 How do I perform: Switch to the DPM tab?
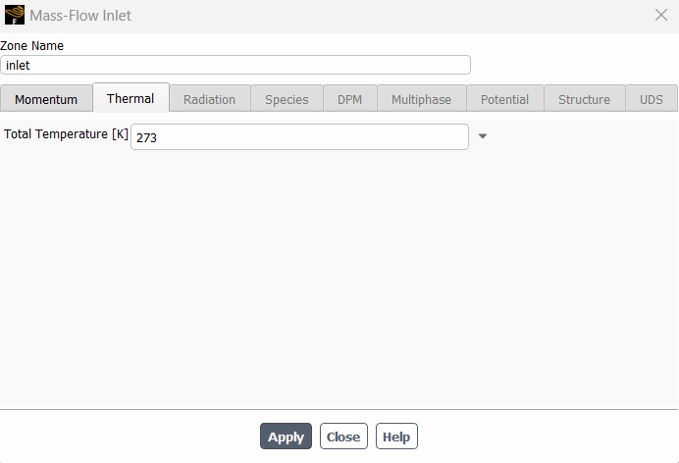coord(350,99)
